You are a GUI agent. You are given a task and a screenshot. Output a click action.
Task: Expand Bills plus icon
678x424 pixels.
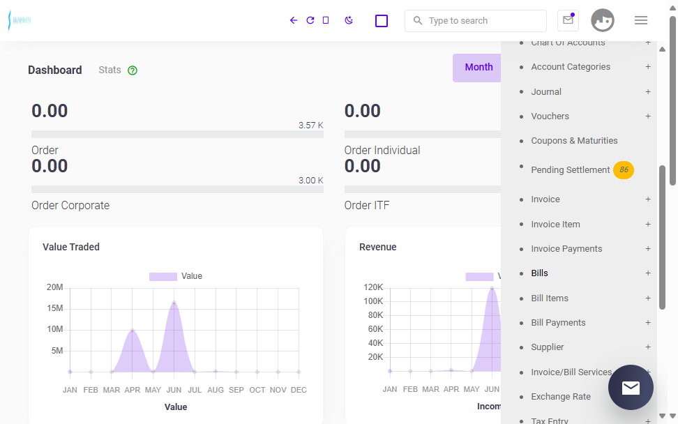(x=648, y=273)
